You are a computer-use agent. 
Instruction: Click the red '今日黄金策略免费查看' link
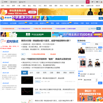(38, 54)
